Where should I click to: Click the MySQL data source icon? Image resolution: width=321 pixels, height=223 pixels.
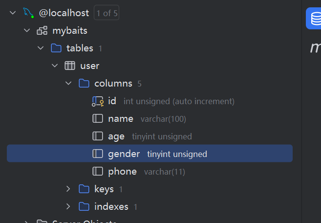pyautogui.click(x=28, y=13)
